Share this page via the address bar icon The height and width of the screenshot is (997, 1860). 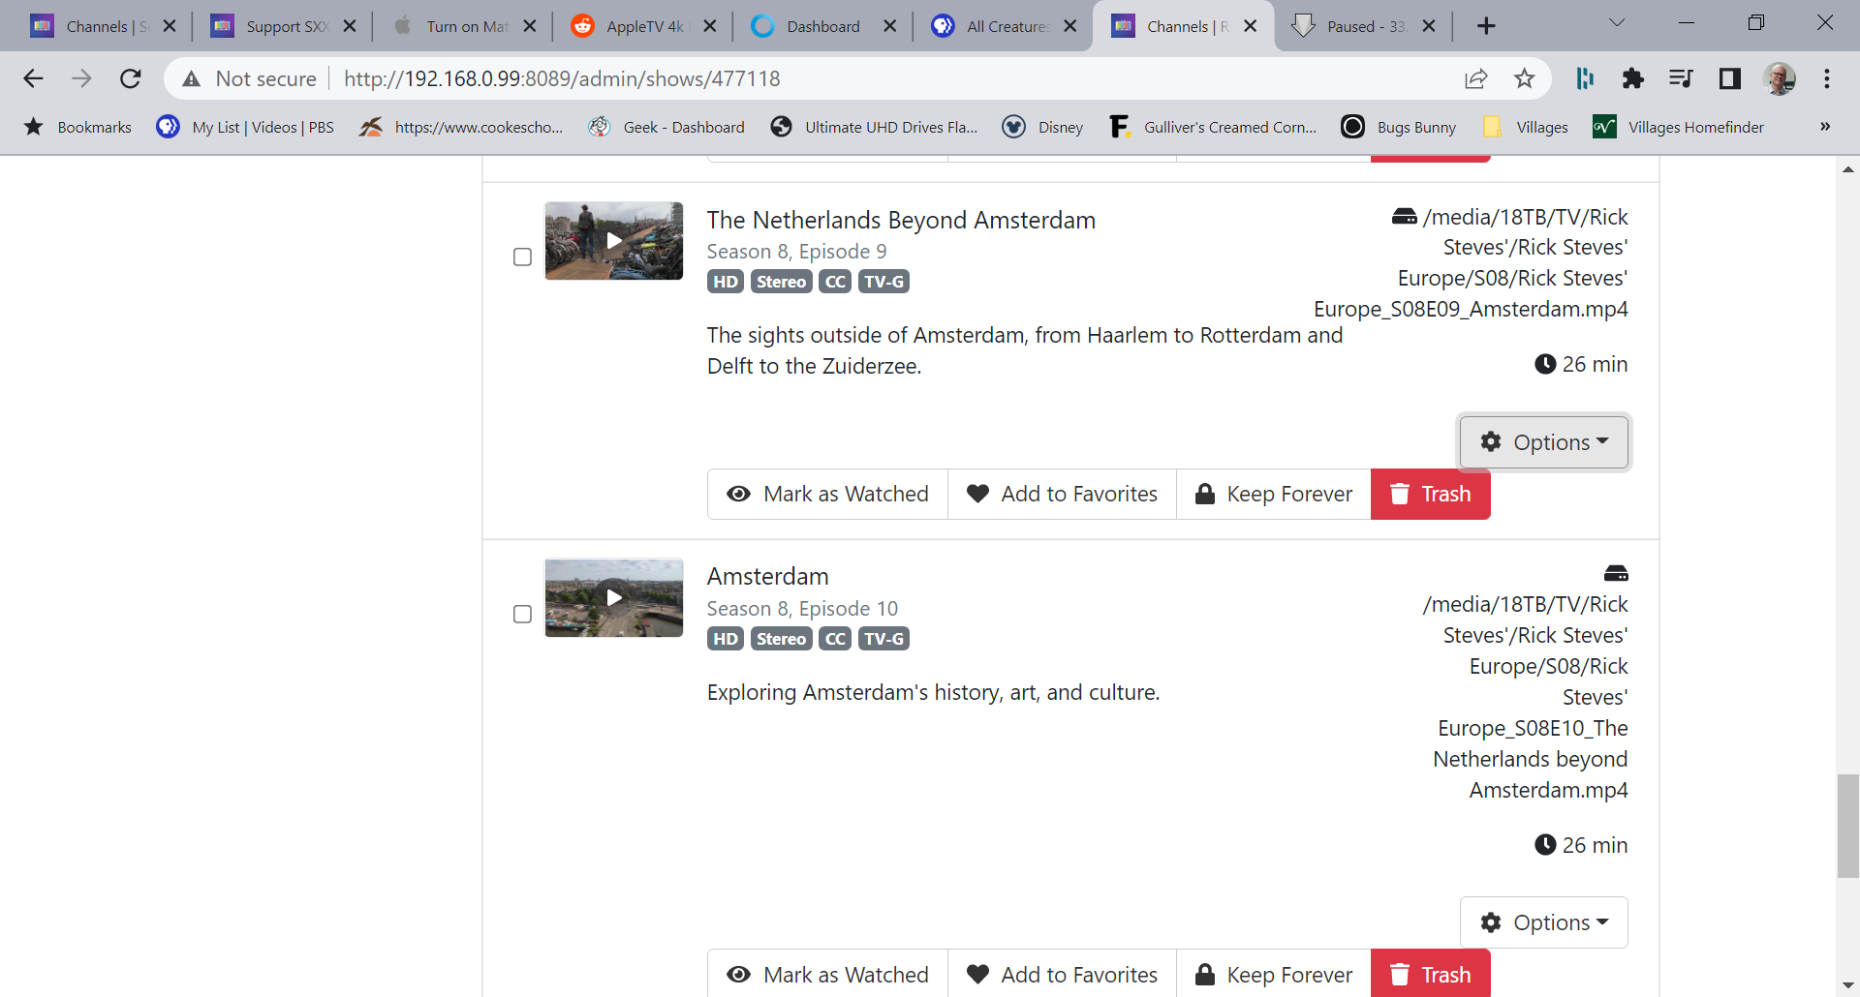point(1475,78)
